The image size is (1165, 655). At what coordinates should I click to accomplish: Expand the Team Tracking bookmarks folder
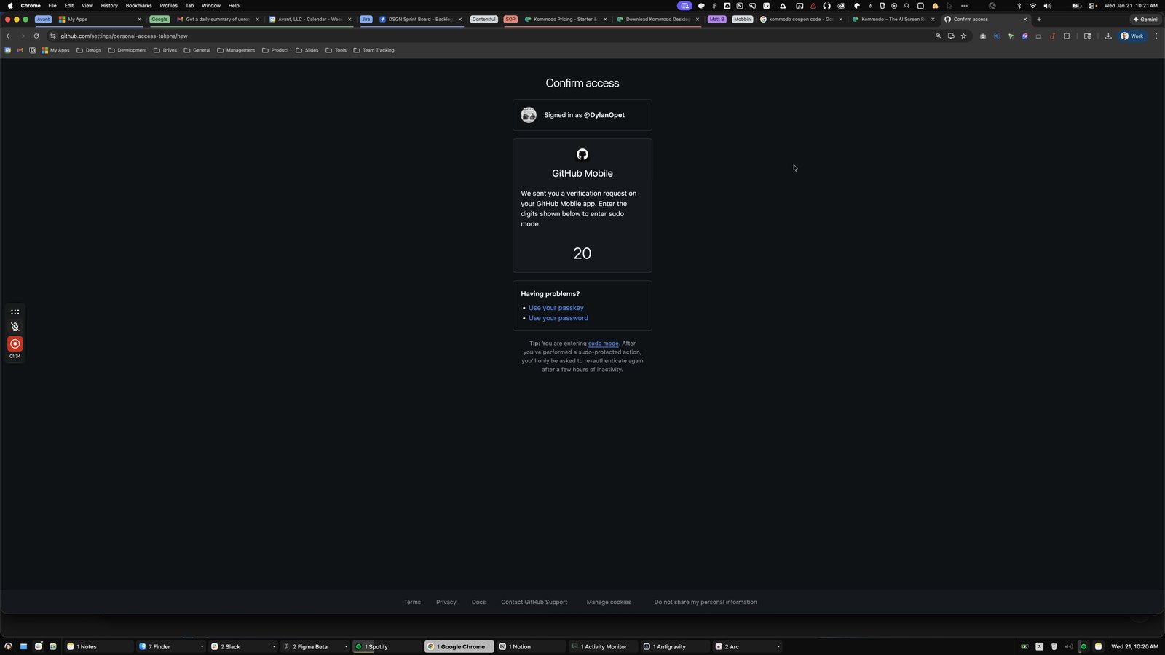(374, 50)
